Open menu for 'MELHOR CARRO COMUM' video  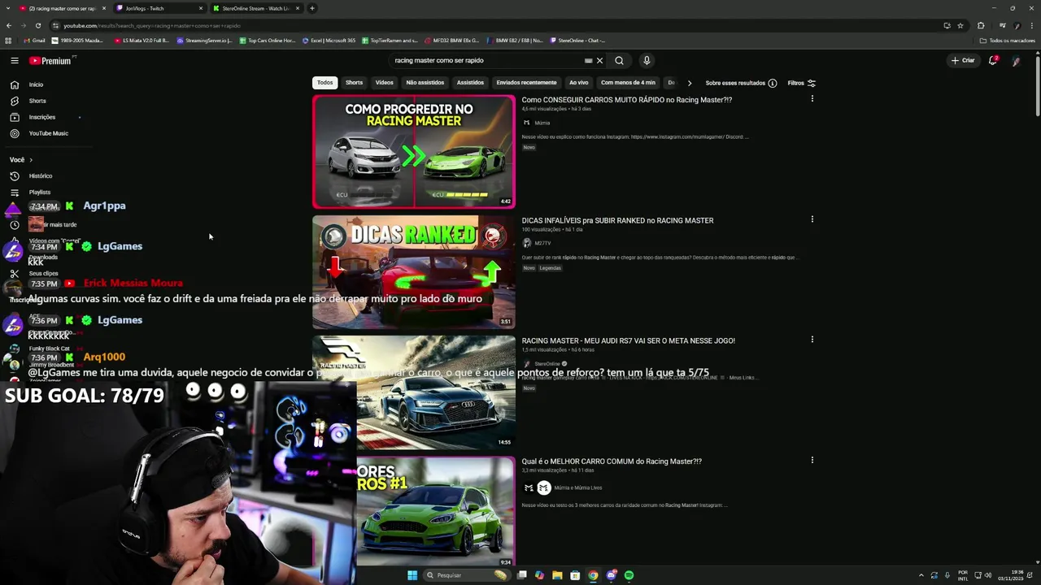(812, 460)
